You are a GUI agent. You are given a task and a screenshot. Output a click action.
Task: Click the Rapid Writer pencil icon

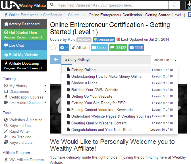(x=6, y=131)
